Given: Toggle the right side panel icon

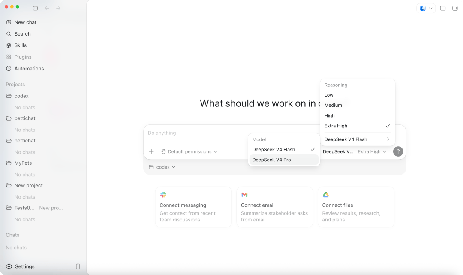Looking at the screenshot, I should point(455,8).
